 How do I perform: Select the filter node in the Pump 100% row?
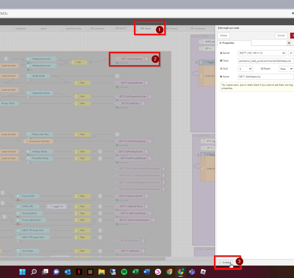tap(82, 104)
